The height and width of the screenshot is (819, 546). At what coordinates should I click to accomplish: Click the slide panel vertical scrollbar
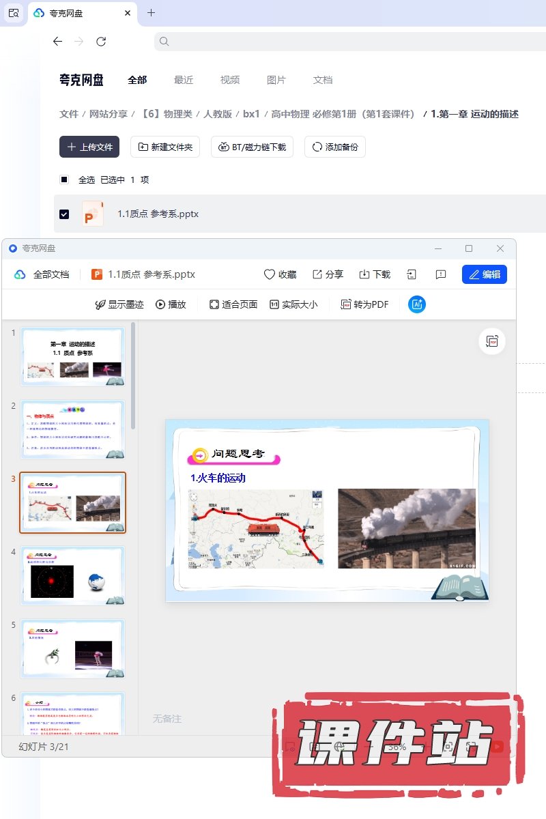pyautogui.click(x=133, y=375)
